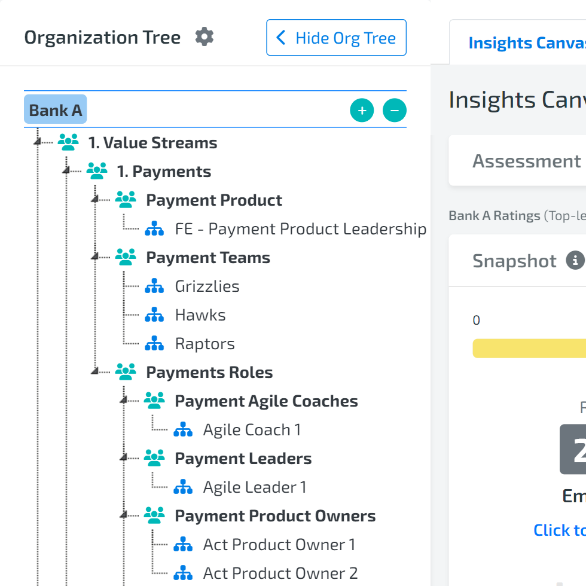Click the hierarchy icon next to Grizzlies
Image resolution: width=586 pixels, height=586 pixels.
[x=154, y=286]
